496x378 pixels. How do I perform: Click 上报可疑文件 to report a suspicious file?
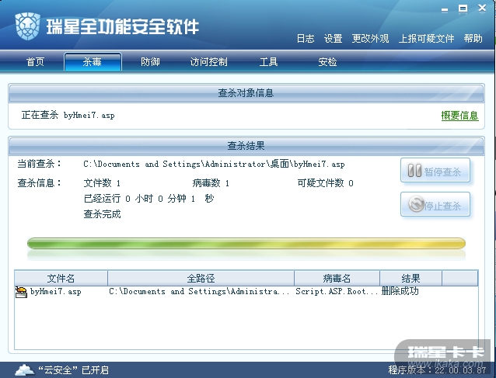point(426,39)
